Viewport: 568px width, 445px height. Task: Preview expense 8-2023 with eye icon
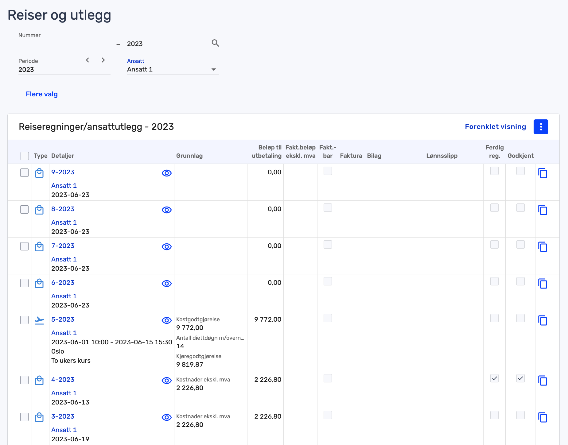pos(166,210)
